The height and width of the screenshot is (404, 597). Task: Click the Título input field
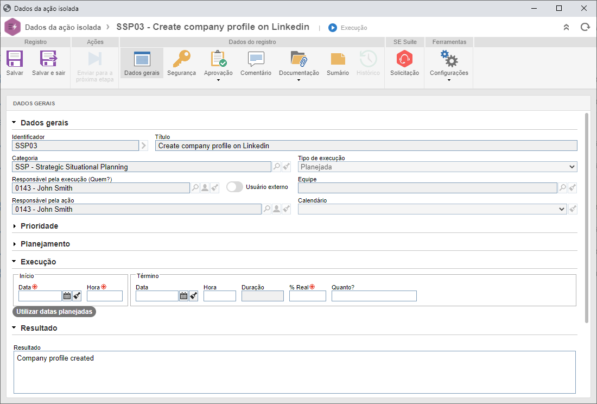[x=366, y=146]
